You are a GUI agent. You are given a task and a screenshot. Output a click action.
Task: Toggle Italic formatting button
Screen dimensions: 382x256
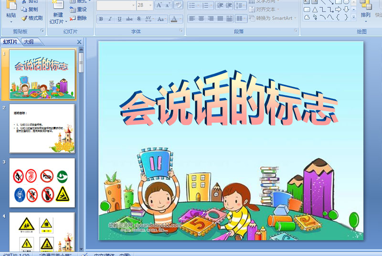[x=110, y=19]
